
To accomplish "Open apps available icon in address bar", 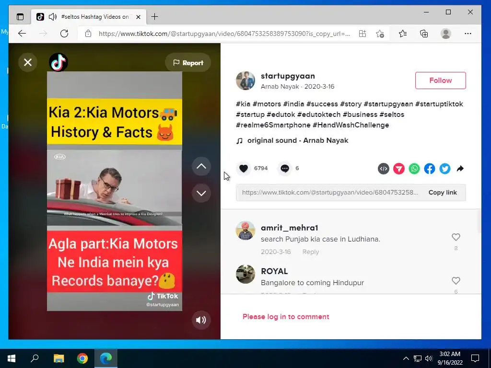I will tap(362, 34).
